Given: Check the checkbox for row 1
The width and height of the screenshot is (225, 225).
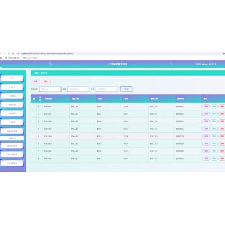Looking at the screenshot, I should (x=33, y=106).
